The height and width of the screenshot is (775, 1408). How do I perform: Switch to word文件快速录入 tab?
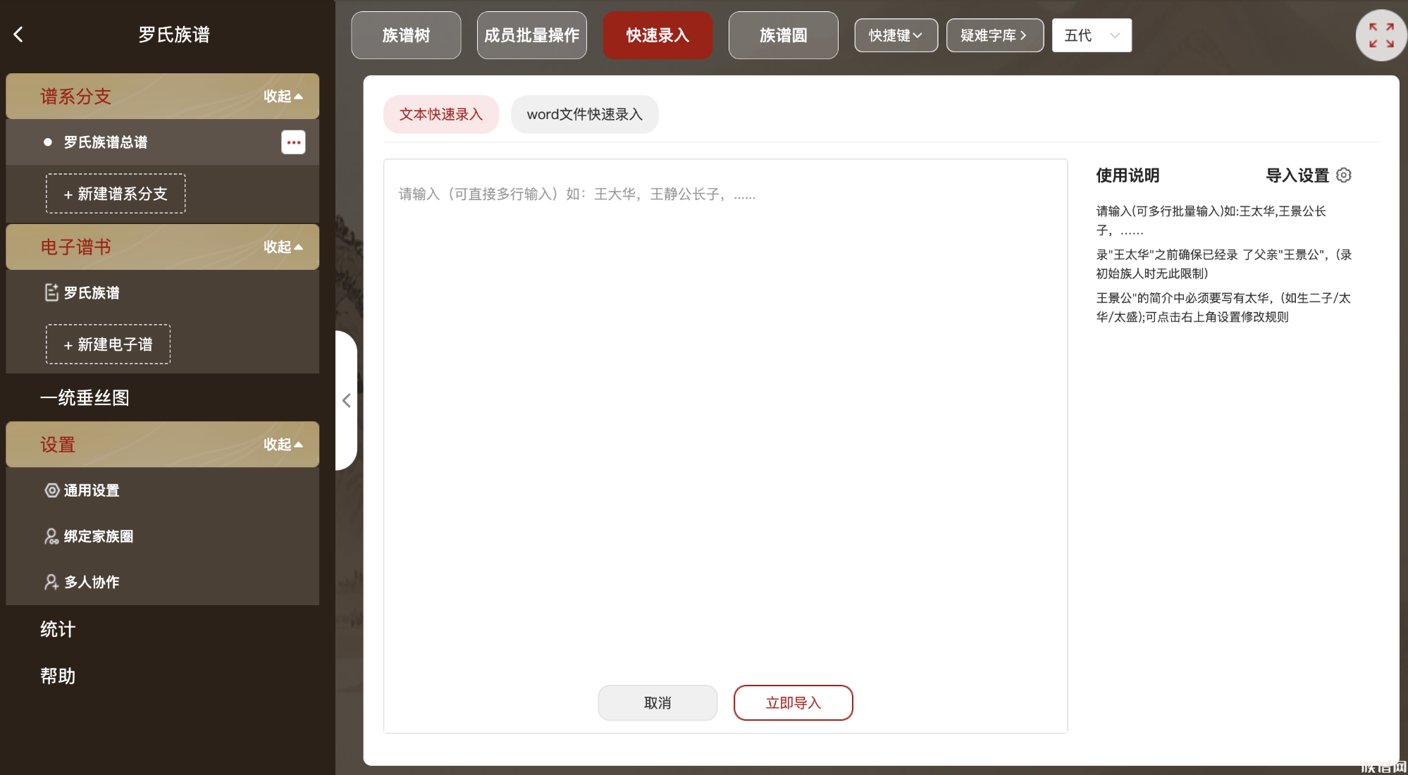(584, 113)
